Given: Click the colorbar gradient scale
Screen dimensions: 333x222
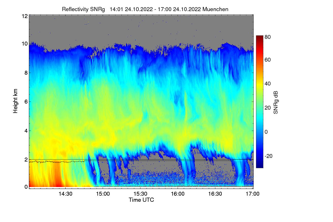Looking at the screenshot, I should tap(259, 102).
